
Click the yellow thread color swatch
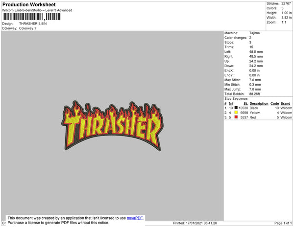pos(236,113)
